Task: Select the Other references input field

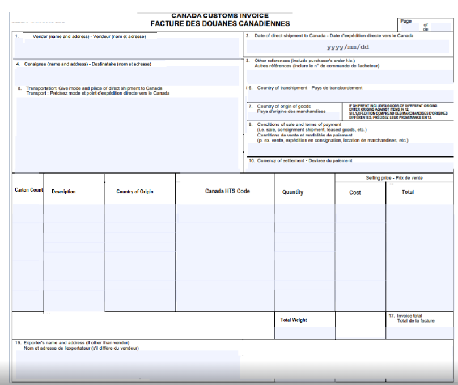Action: click(348, 75)
